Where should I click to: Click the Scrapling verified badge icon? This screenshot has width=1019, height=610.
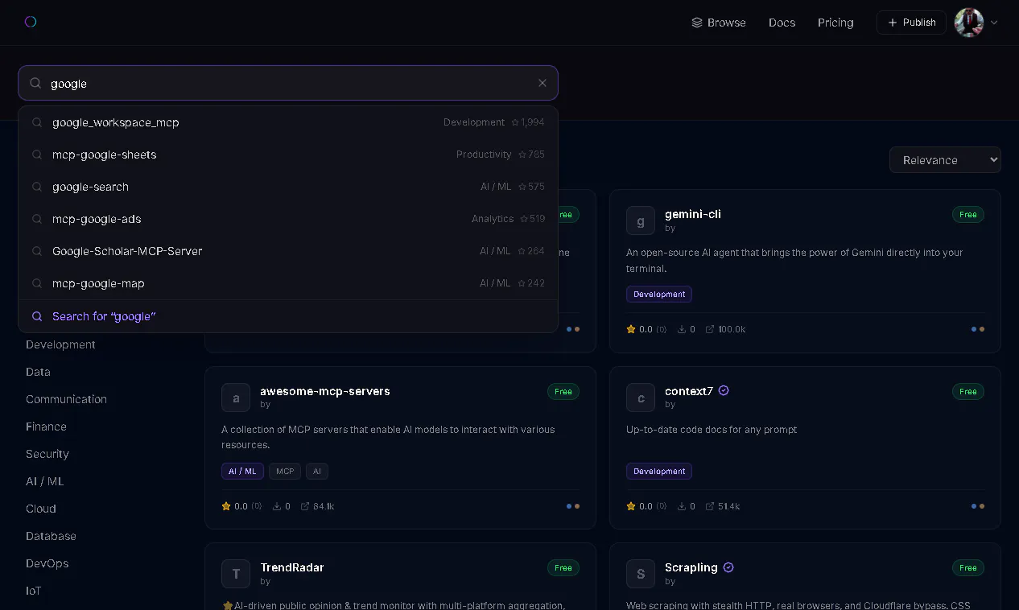728,567
